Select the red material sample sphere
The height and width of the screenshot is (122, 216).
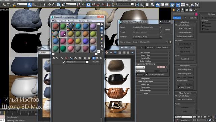pos(56,26)
